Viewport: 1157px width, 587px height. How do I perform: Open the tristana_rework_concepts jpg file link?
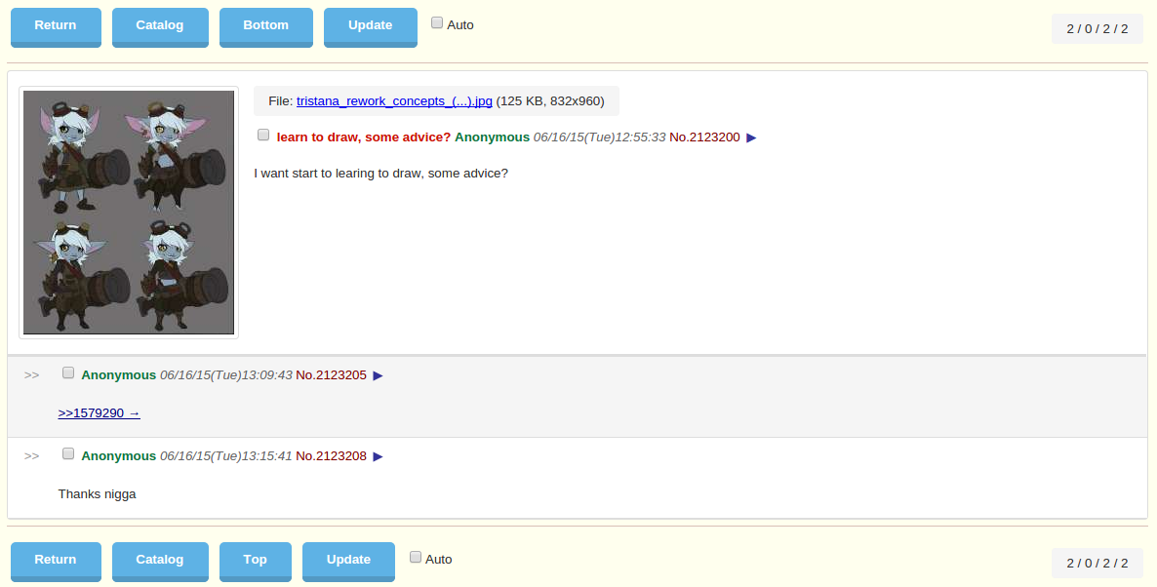(394, 101)
